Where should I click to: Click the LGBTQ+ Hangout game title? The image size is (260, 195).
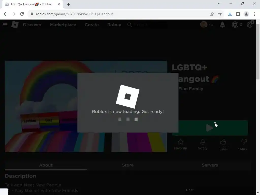(195, 73)
